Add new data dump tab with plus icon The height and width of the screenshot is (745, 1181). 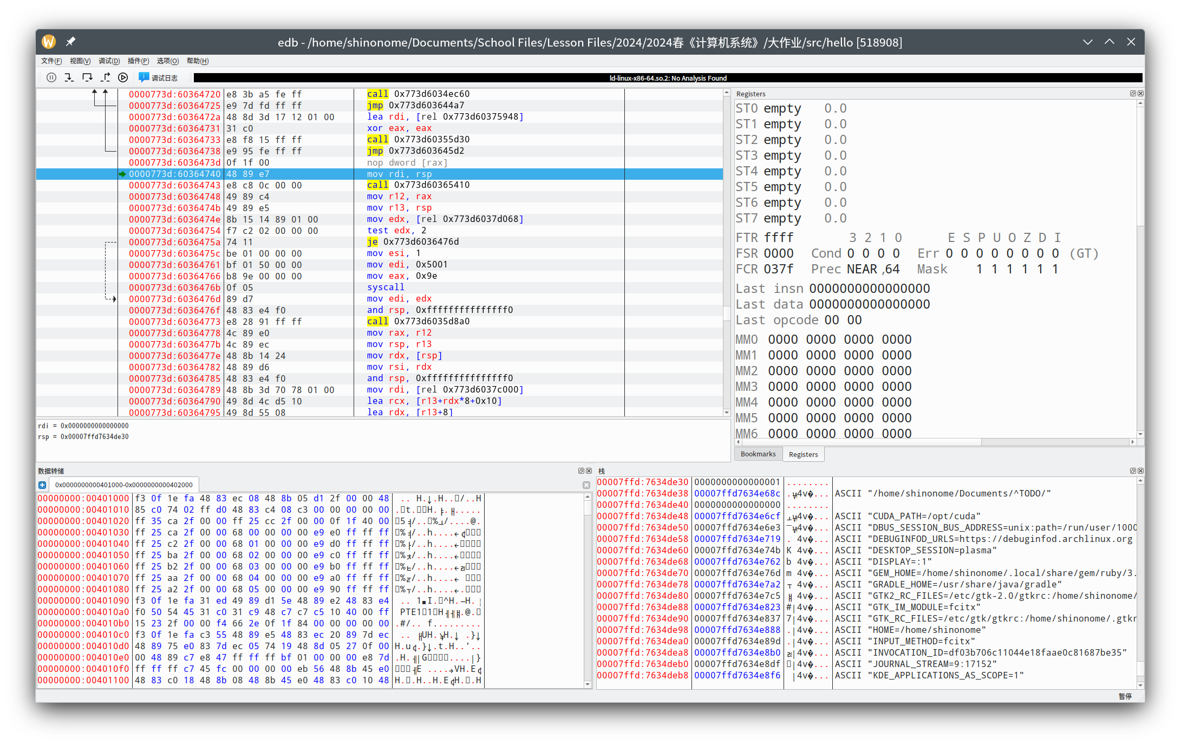tap(42, 485)
